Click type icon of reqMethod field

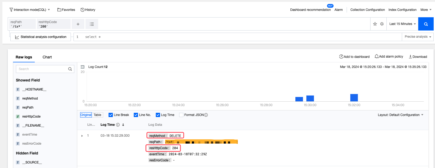click(x=18, y=98)
